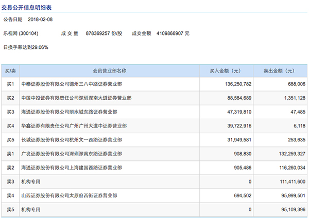Click the 交易公开信息明细表 title
Screen dimensions: 309x220
26,8
